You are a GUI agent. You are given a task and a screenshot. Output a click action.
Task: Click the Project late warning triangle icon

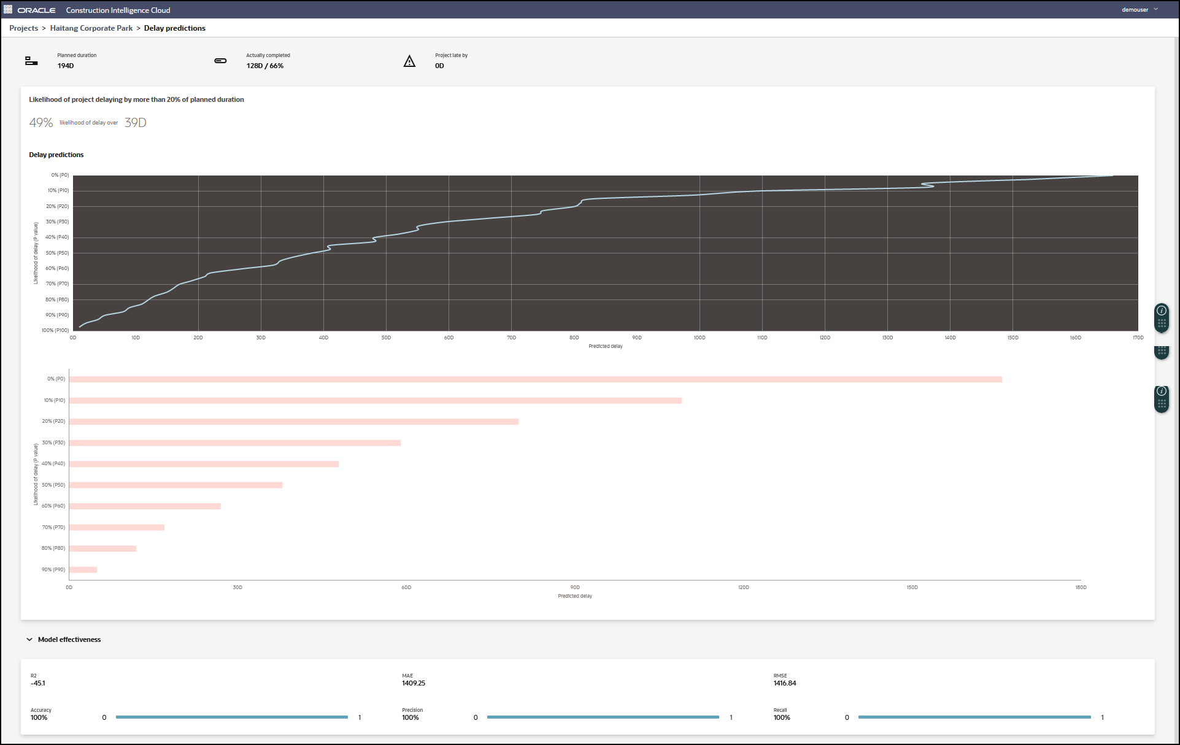point(409,61)
